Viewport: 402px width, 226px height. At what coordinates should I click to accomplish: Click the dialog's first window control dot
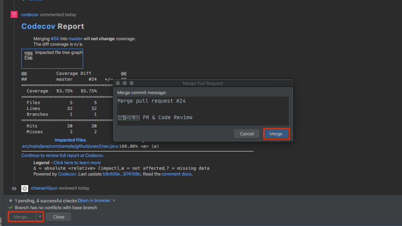(118, 83)
